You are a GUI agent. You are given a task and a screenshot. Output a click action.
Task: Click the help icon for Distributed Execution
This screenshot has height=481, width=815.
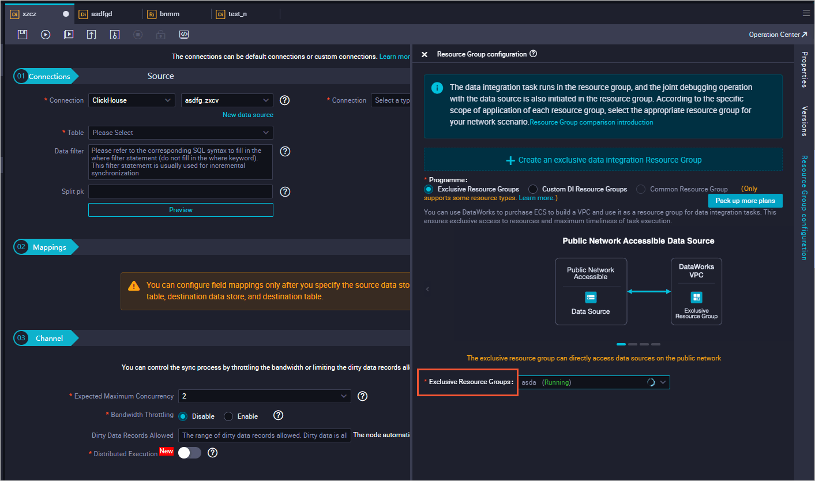[212, 453]
